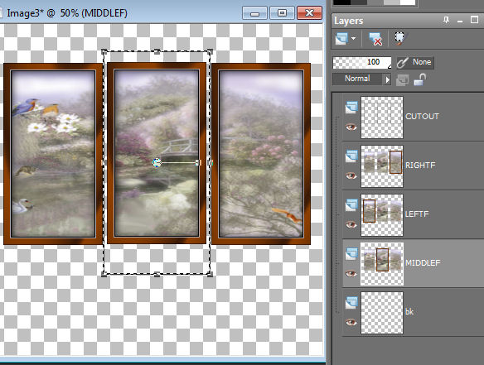Pin the Layers palette with pushpin icon
The height and width of the screenshot is (365, 484).
coord(446,21)
